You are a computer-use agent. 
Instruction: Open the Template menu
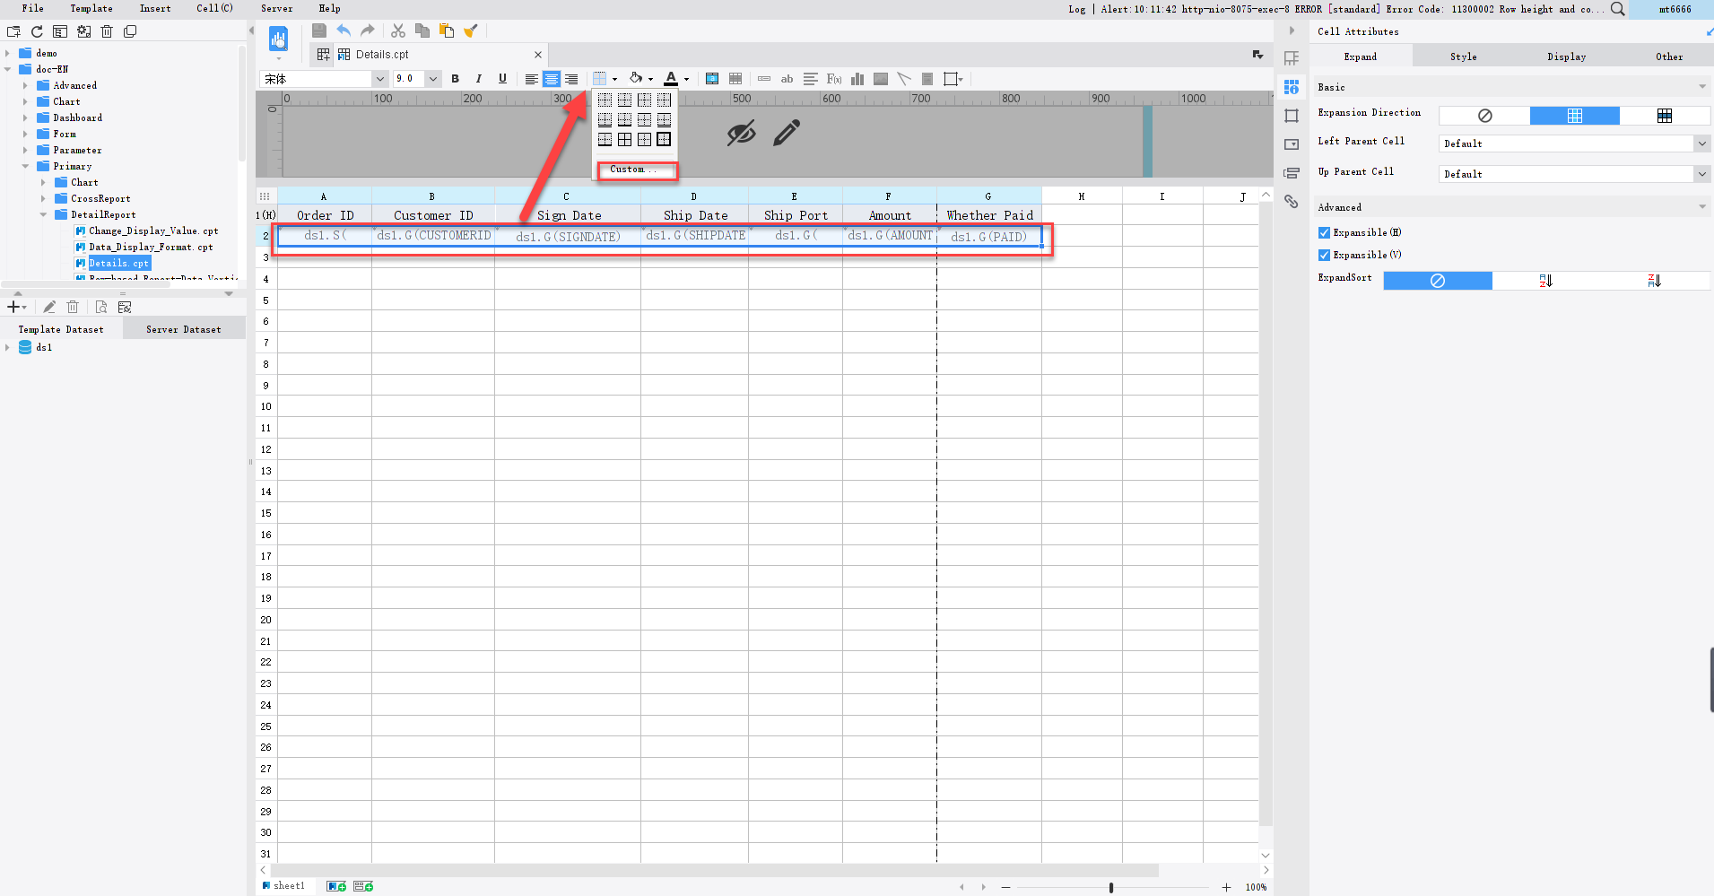click(x=91, y=8)
